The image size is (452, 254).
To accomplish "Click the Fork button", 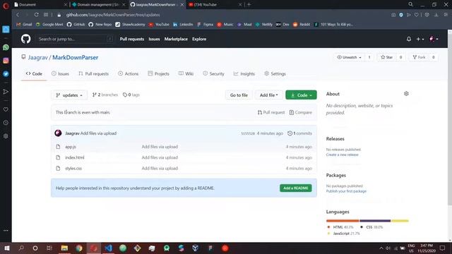I will click(419, 57).
